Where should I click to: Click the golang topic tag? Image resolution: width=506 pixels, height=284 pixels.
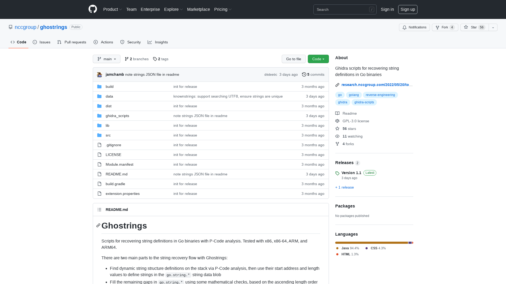tap(354, 95)
